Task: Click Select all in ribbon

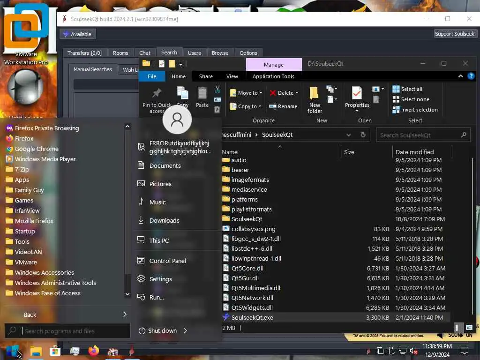Action: click(x=407, y=89)
